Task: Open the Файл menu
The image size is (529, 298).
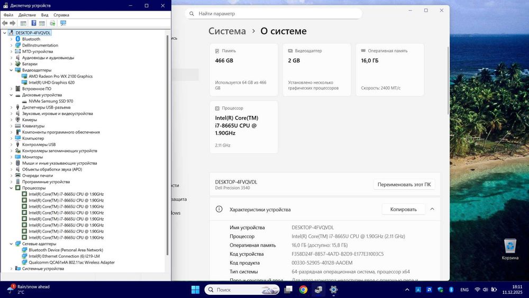Action: click(8, 15)
